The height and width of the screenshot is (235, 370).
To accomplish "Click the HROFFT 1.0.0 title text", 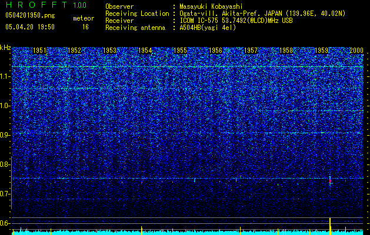I will click(46, 5).
